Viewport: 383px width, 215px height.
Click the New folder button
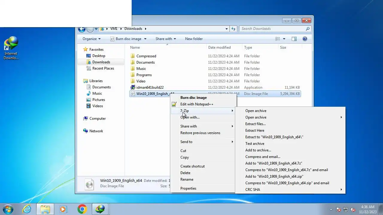tap(194, 39)
